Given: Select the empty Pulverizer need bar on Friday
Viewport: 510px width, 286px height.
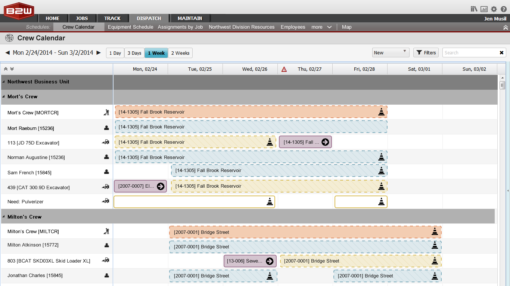Looking at the screenshot, I should (x=361, y=202).
